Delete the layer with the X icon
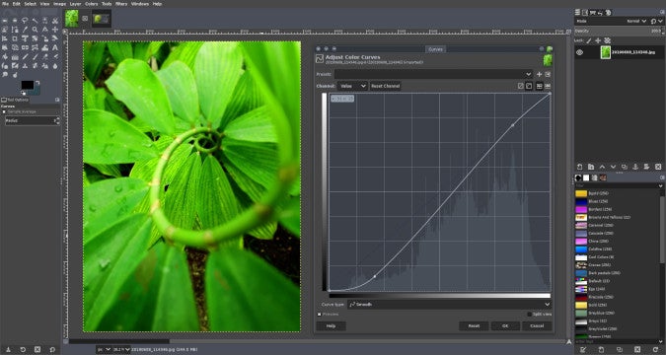 (x=658, y=167)
